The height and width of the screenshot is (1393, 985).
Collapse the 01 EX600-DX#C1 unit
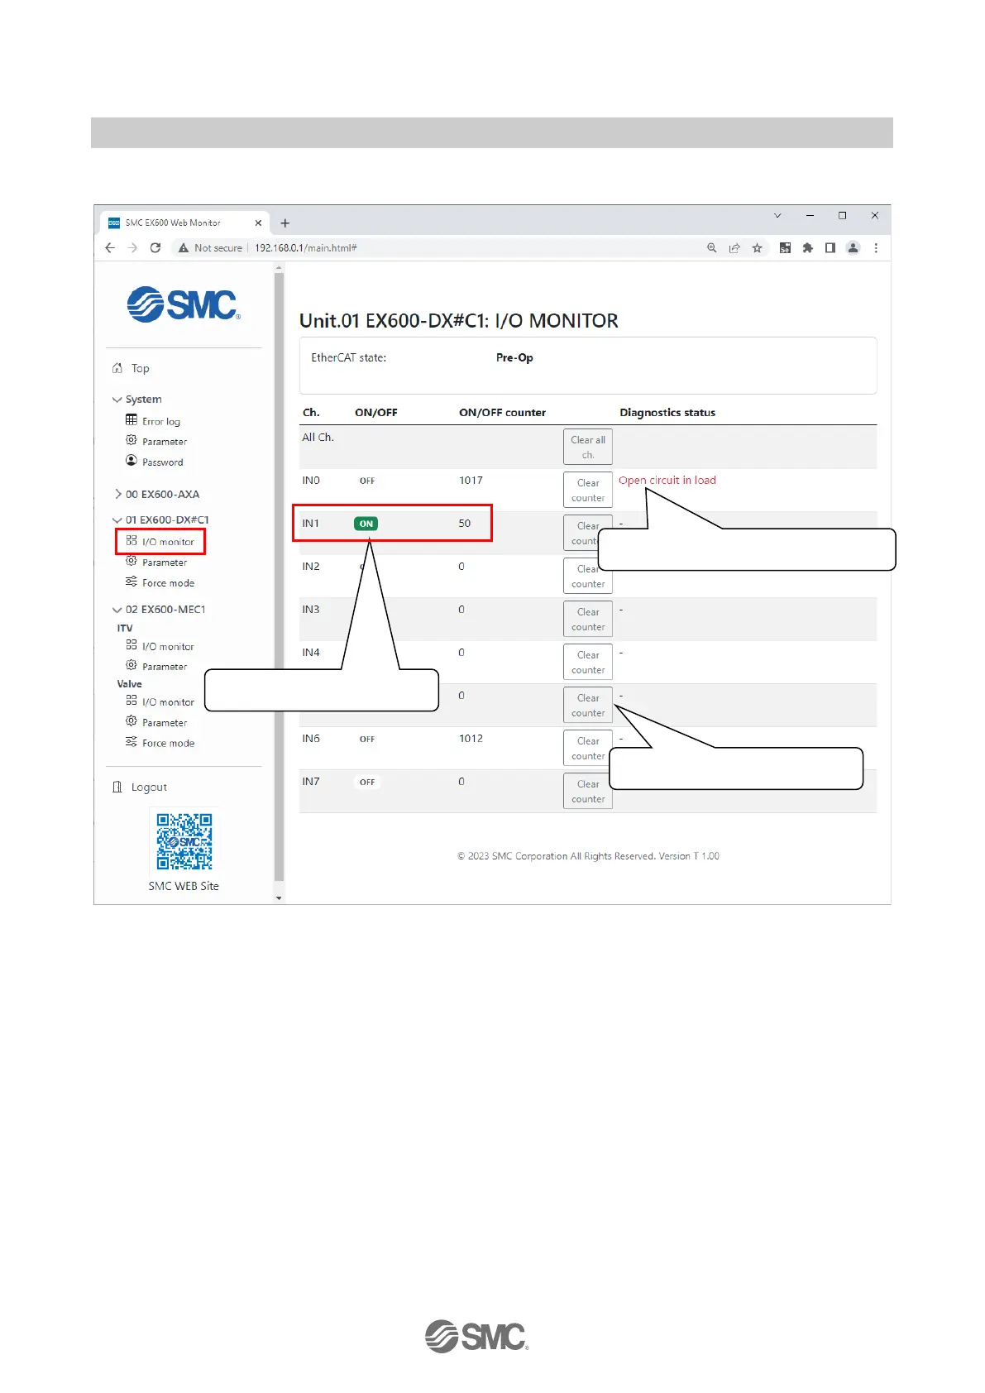tap(161, 520)
